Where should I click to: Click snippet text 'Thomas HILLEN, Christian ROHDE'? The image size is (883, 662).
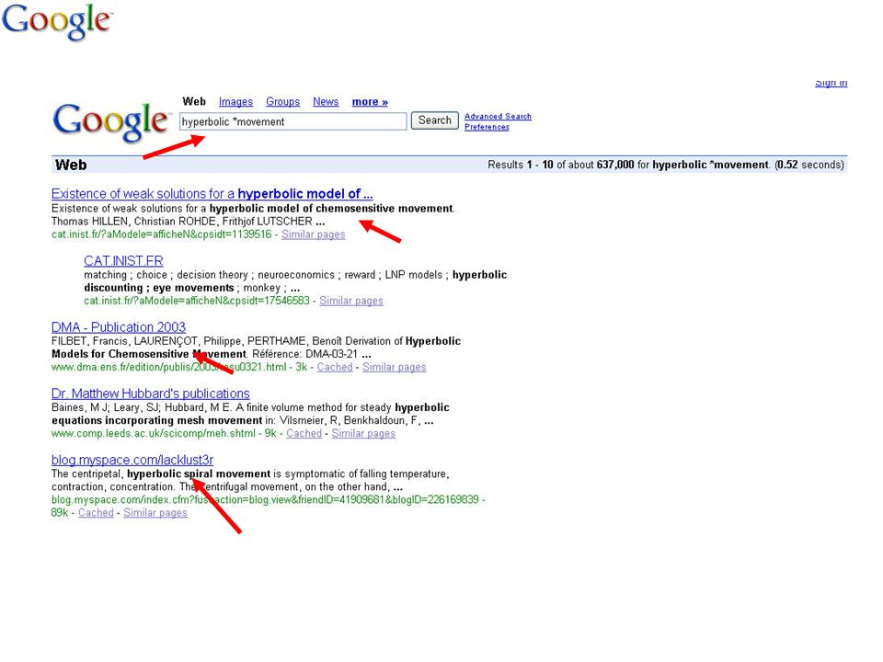(x=133, y=222)
